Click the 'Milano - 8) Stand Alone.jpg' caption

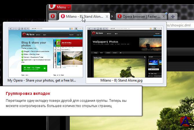tap(121, 80)
